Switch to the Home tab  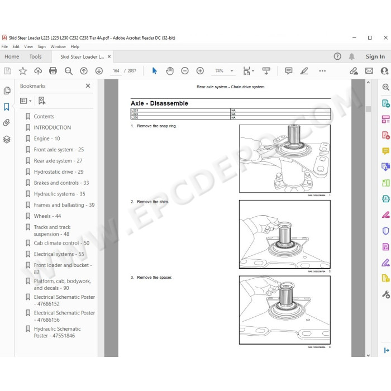(12, 56)
